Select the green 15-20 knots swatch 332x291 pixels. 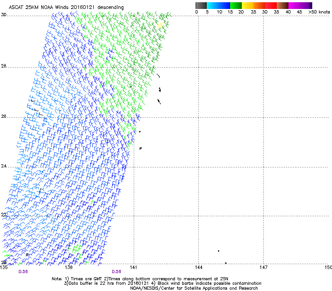point(236,5)
